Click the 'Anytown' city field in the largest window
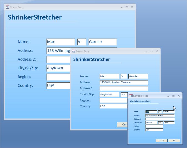The image size is (187, 148). [x=58, y=68]
